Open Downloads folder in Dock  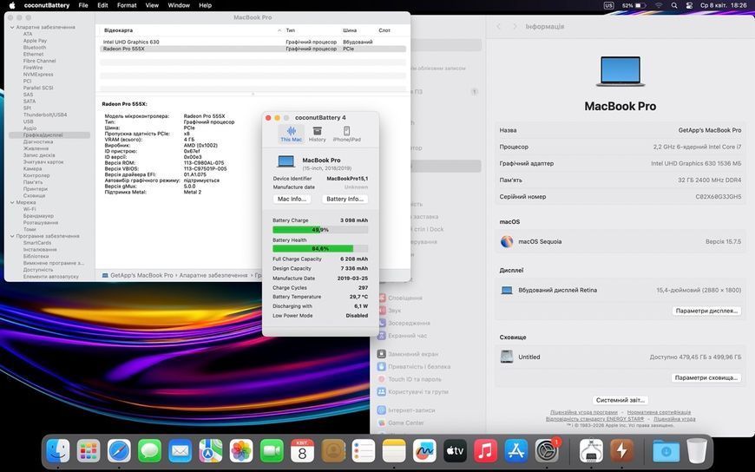click(666, 451)
